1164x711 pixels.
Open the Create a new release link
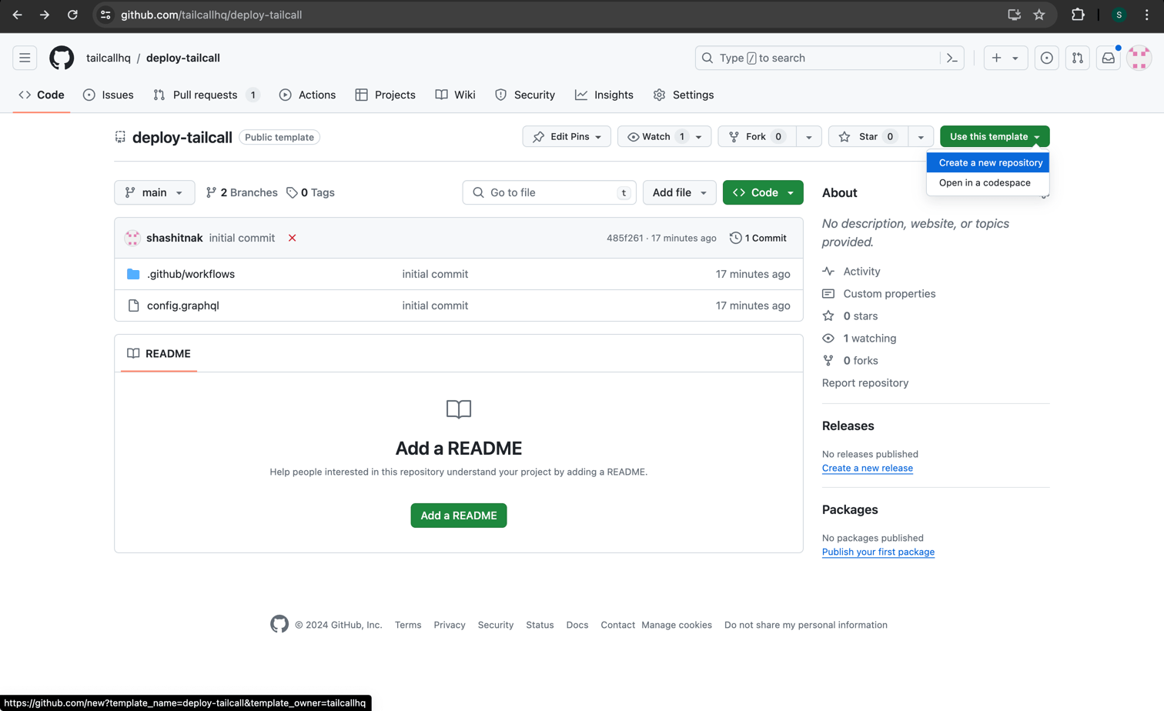(867, 467)
